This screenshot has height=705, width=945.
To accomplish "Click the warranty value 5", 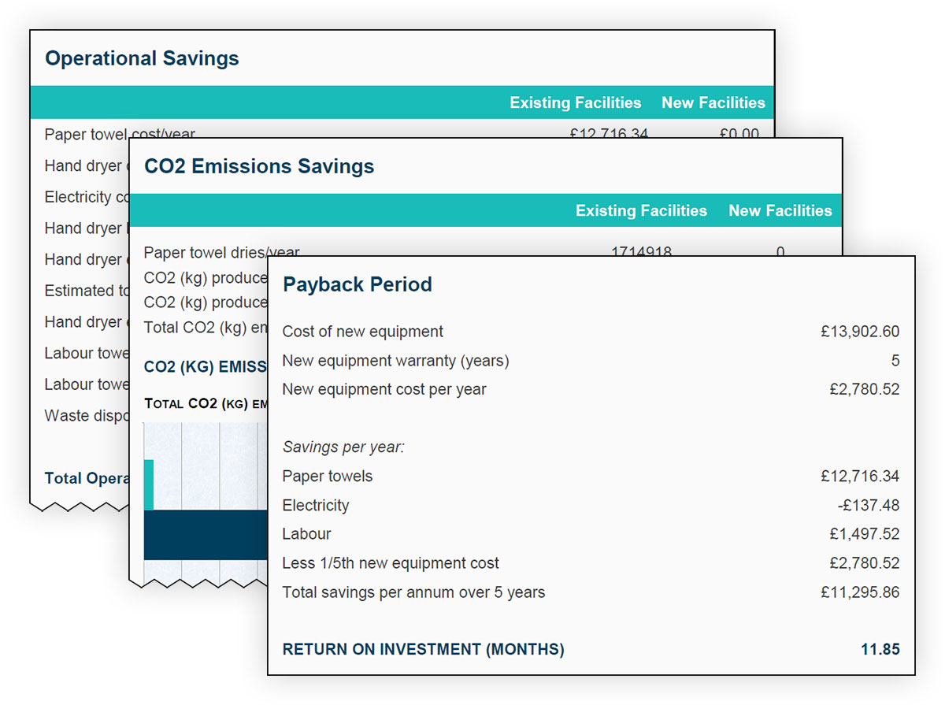I will (x=895, y=361).
